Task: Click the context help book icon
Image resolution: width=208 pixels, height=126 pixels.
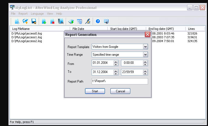Action: [106, 21]
